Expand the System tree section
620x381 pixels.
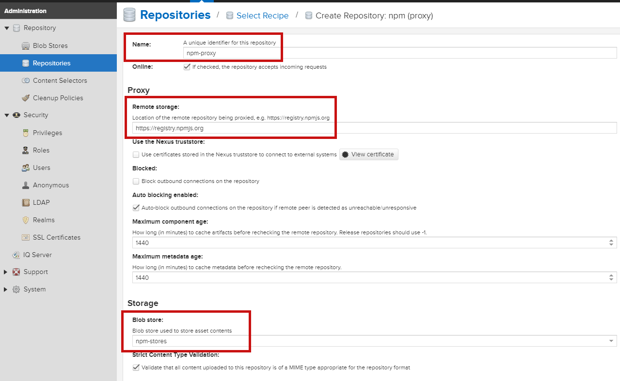click(x=6, y=290)
